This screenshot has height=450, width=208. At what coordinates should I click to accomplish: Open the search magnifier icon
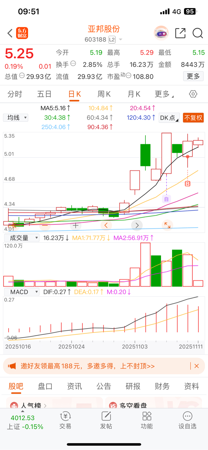[198, 33]
